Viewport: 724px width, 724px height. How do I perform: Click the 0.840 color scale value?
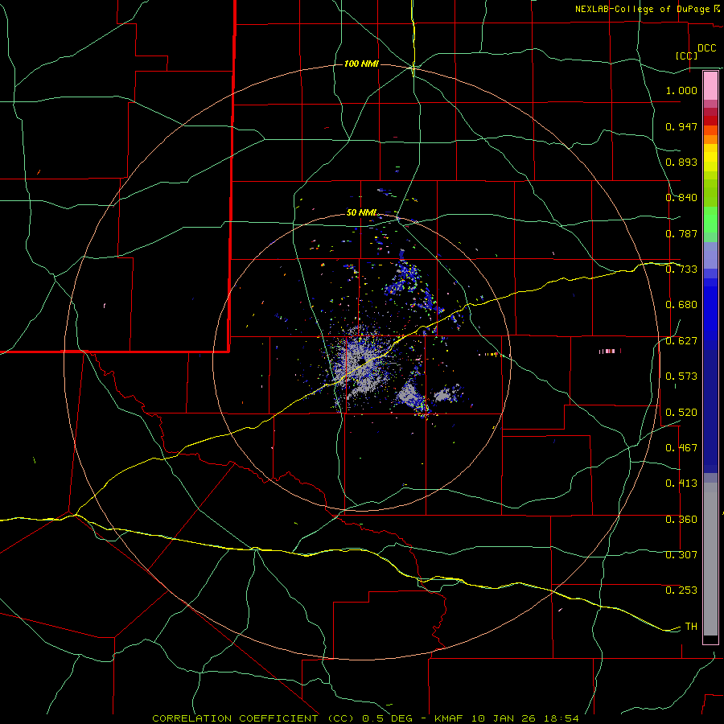[681, 198]
